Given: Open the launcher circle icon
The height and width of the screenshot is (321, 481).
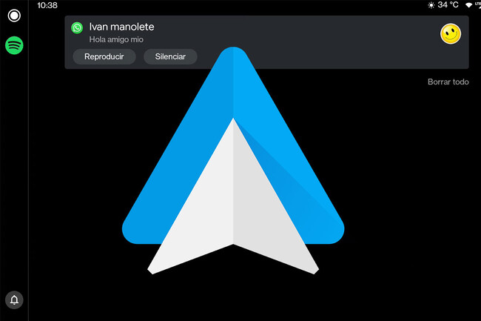Looking at the screenshot, I should [14, 16].
